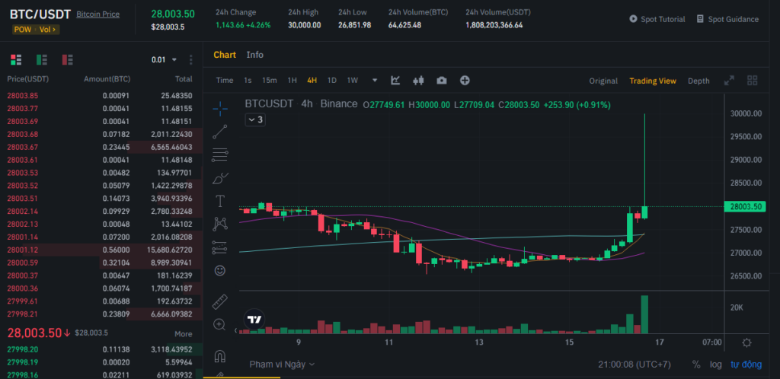
Task: Open the multi-chart grid layout icon
Action: pos(752,81)
